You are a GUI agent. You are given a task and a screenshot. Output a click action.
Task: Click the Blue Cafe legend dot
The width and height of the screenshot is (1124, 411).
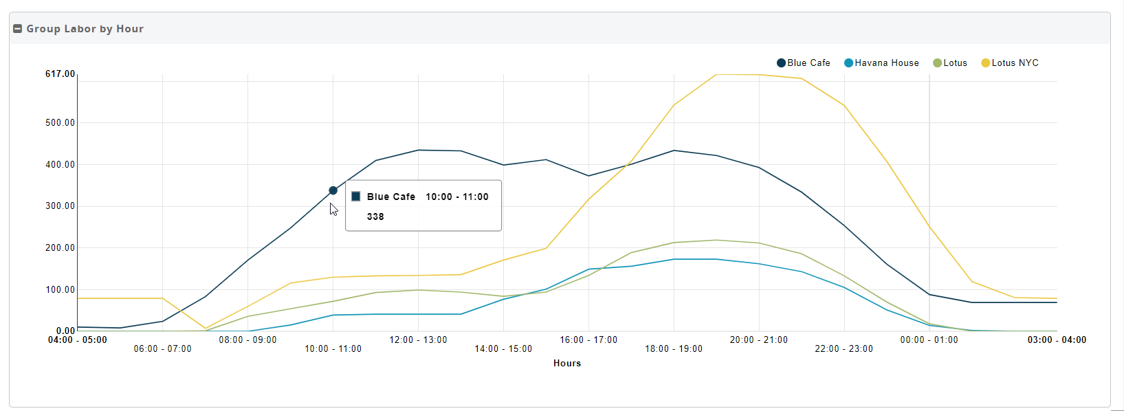[x=781, y=63]
